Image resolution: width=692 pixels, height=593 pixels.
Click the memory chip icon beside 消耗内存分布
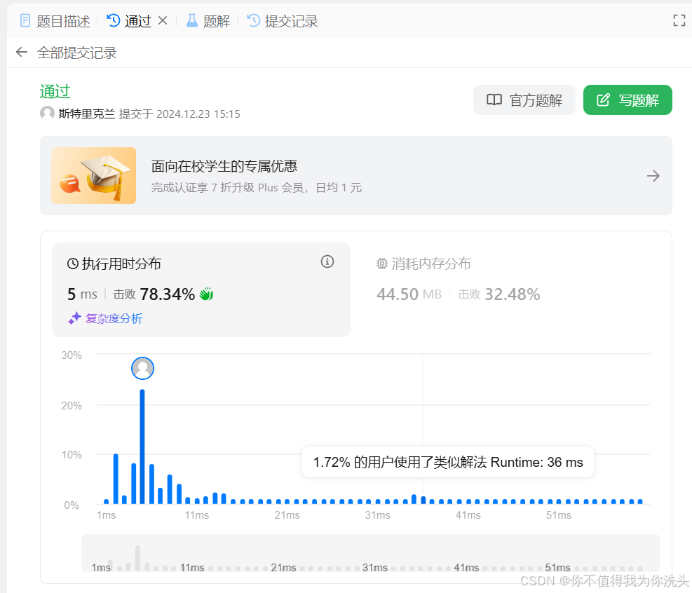click(x=381, y=264)
